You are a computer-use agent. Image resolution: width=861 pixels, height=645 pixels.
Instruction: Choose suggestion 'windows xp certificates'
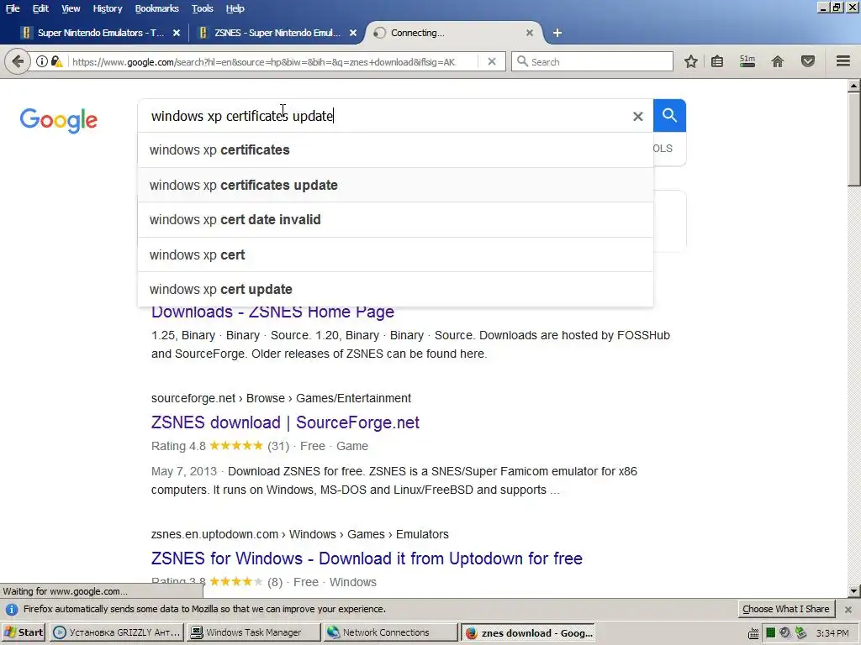tap(395, 149)
